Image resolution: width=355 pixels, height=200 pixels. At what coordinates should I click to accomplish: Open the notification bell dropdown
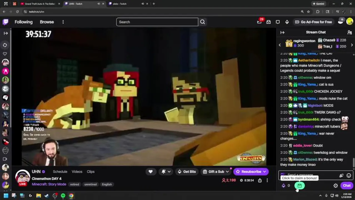pyautogui.click(x=166, y=172)
